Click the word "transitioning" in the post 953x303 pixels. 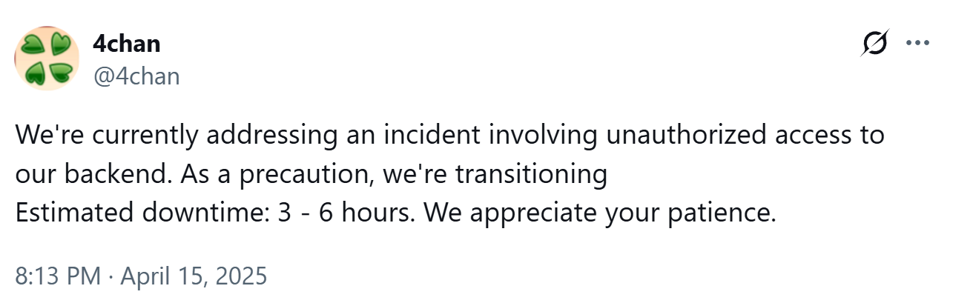[531, 175]
